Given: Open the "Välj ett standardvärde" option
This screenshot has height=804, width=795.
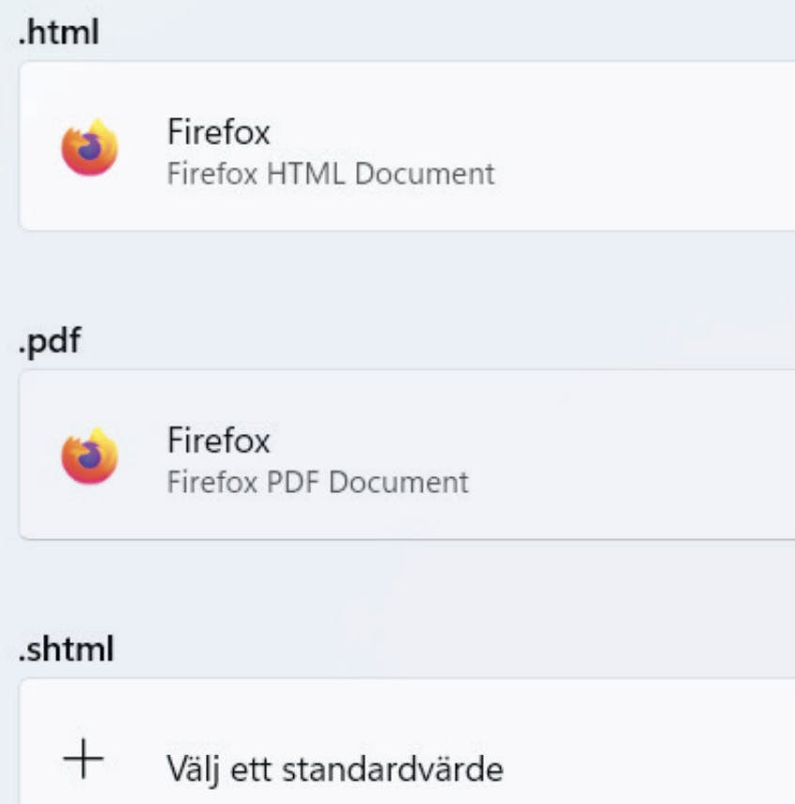Looking at the screenshot, I should [x=335, y=769].
